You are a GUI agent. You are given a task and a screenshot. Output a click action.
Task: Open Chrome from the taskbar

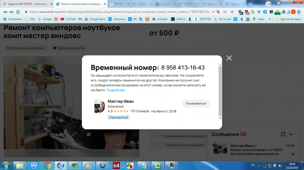click(x=47, y=166)
